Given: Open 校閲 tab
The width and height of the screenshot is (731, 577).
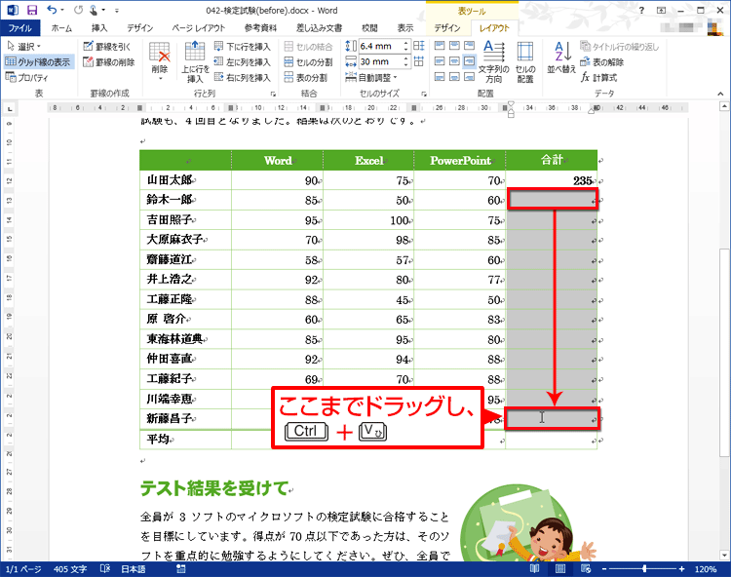Looking at the screenshot, I should click(x=369, y=28).
